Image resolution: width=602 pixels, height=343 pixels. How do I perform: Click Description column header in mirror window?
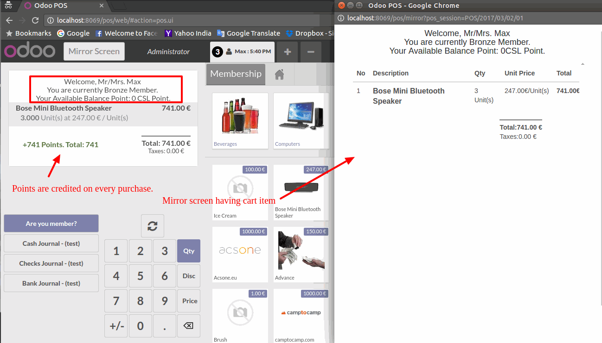click(x=391, y=73)
